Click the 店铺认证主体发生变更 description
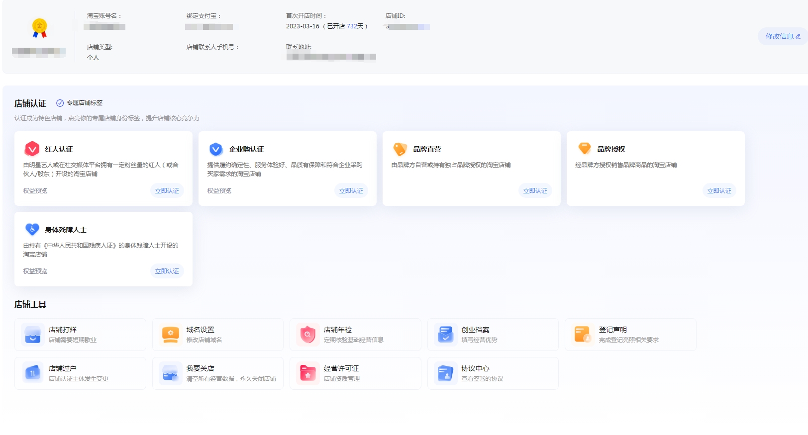This screenshot has height=435, width=808. pyautogui.click(x=79, y=379)
